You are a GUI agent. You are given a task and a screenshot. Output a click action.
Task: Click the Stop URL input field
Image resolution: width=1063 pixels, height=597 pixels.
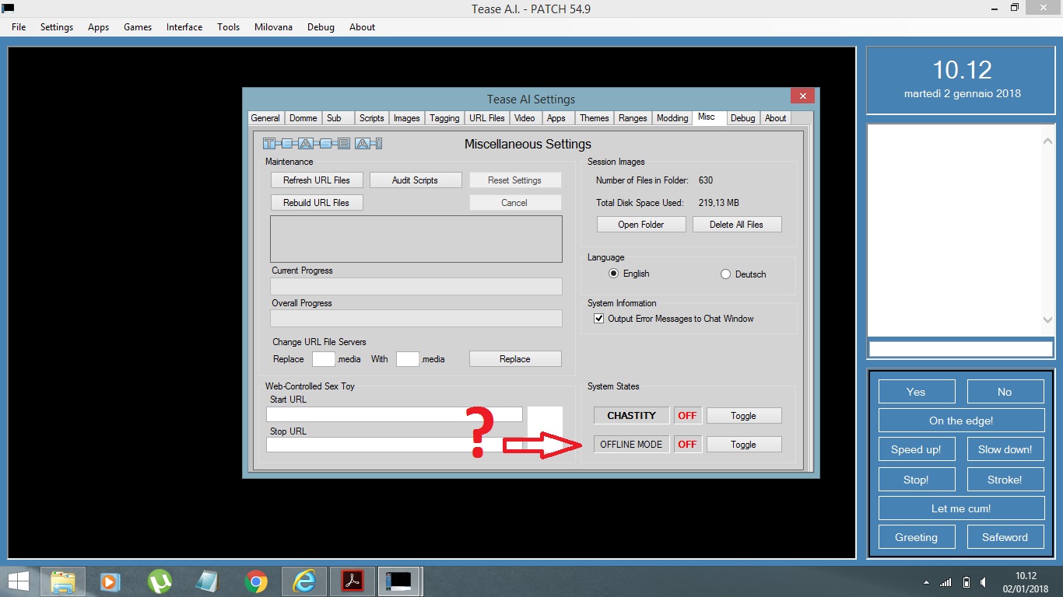(395, 445)
